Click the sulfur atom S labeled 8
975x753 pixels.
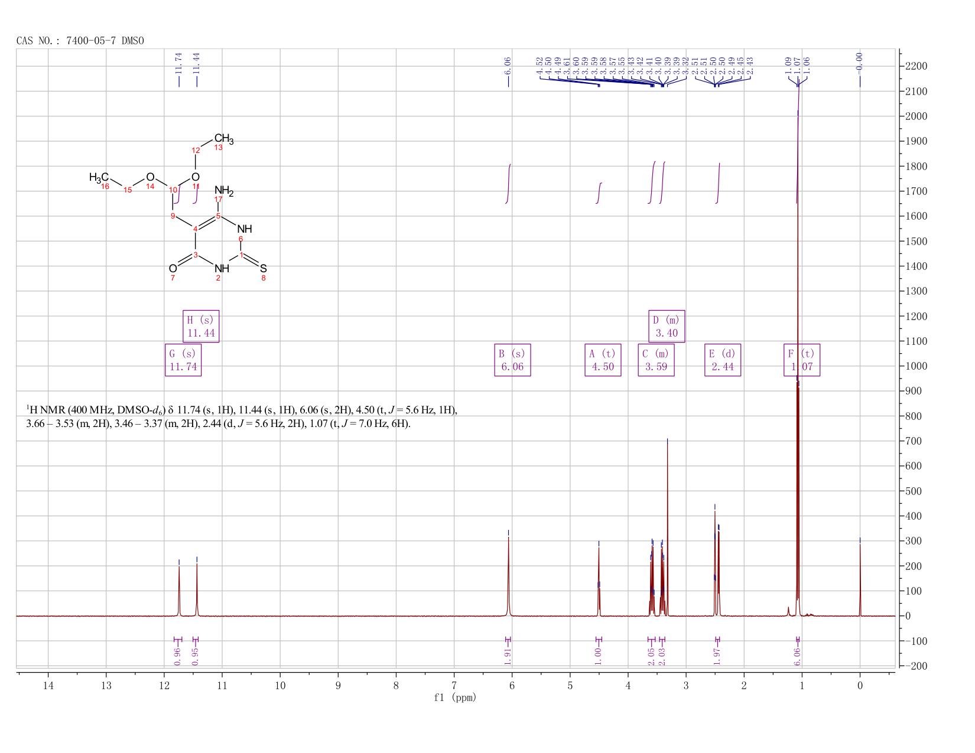[264, 269]
